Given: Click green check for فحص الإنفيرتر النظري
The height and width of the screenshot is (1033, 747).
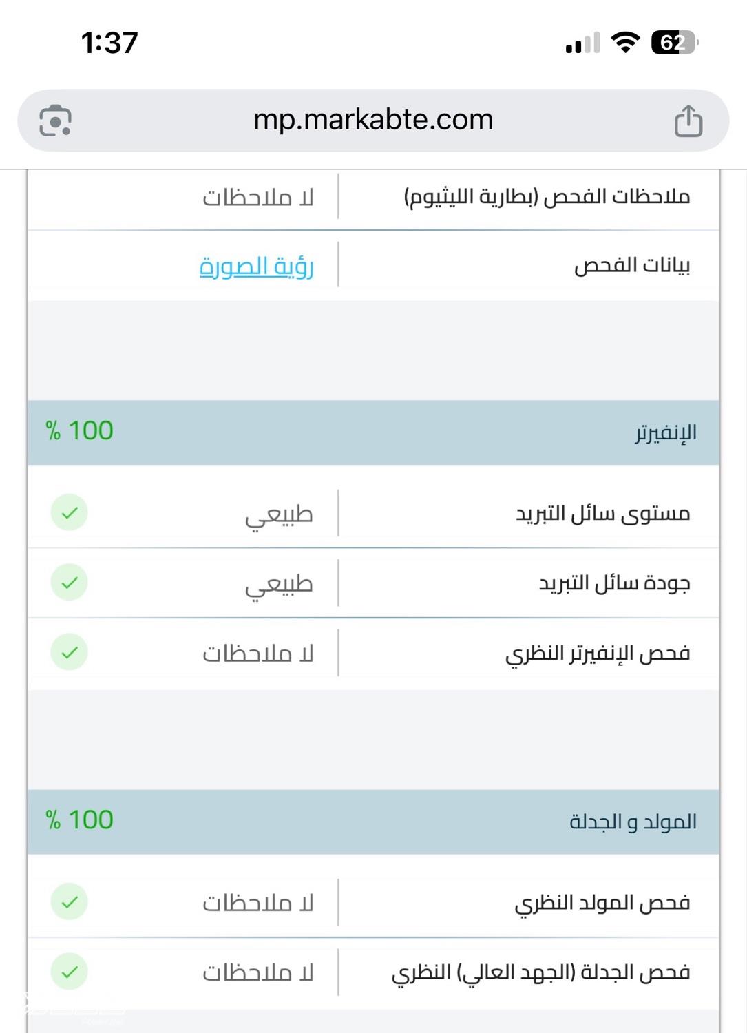Looking at the screenshot, I should (69, 652).
